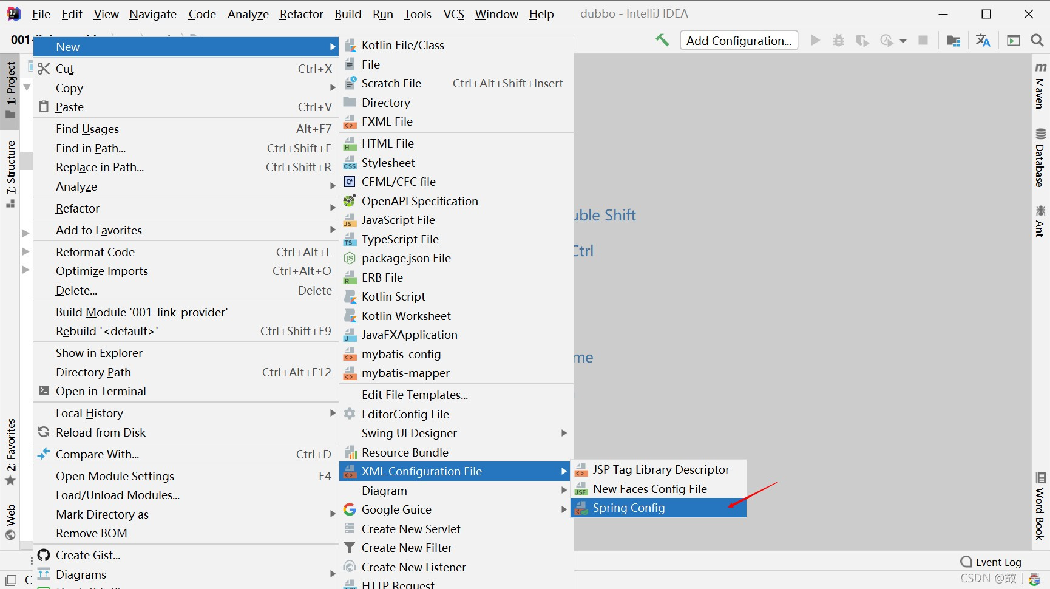
Task: Open the Favorites tool window tab
Action: (10, 452)
